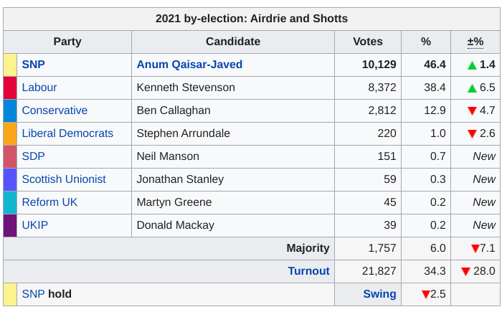This screenshot has width=502, height=312.
Task: Click the red decrease arrow beside 4.7
Action: click(x=472, y=111)
